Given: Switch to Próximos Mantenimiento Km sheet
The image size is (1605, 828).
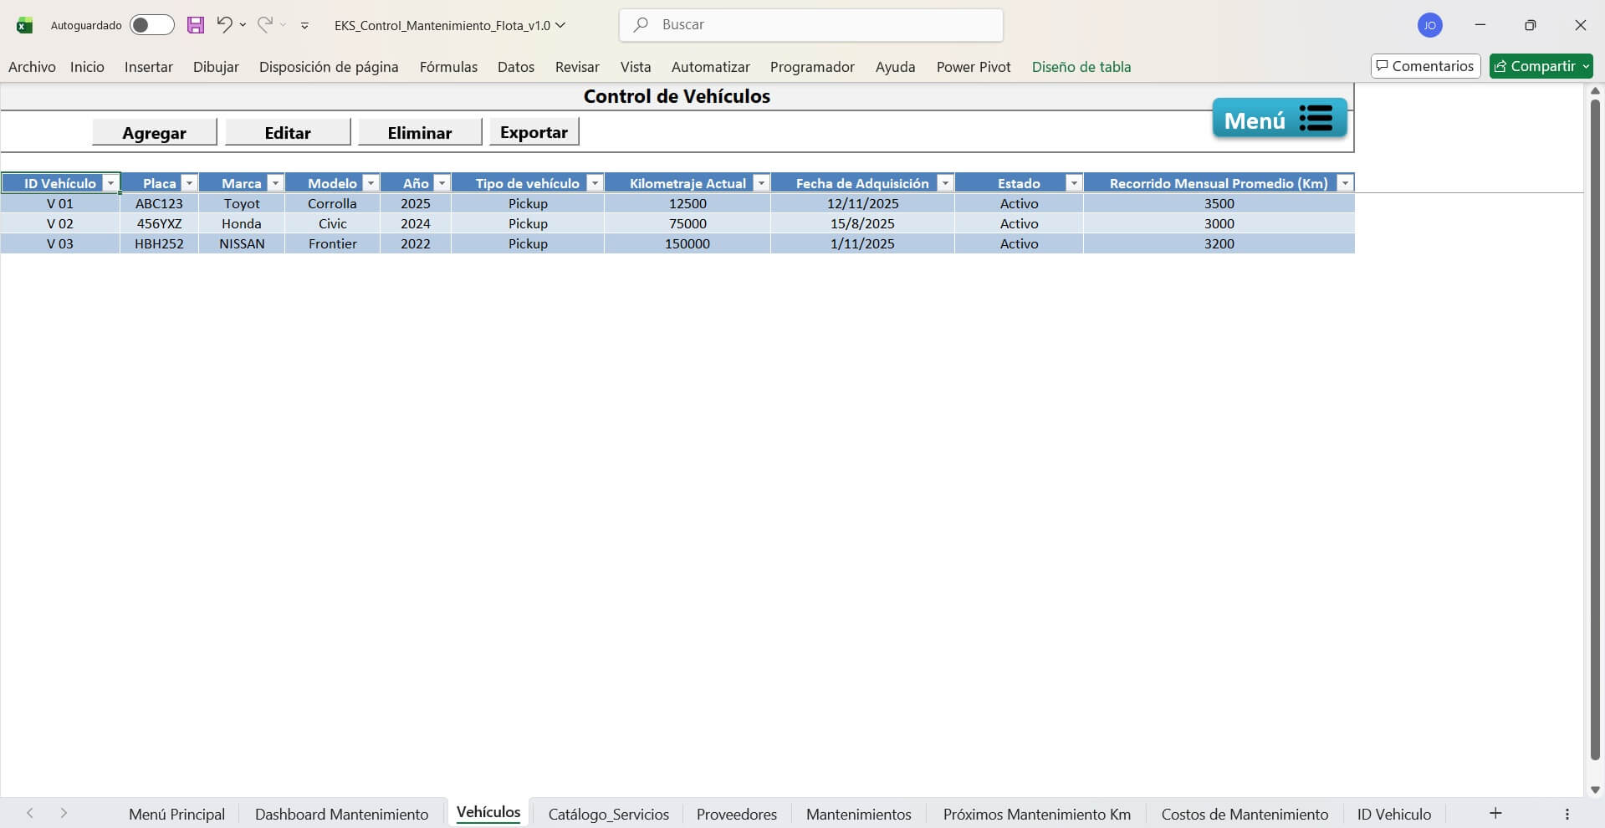Looking at the screenshot, I should click(1037, 814).
